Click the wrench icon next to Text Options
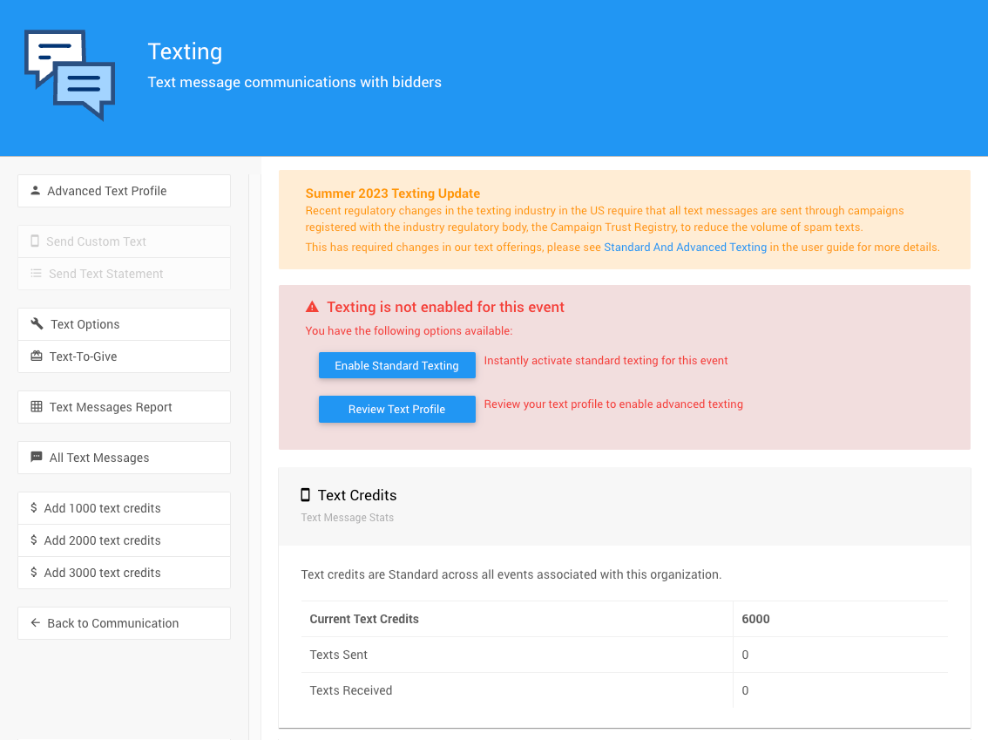 pos(37,324)
